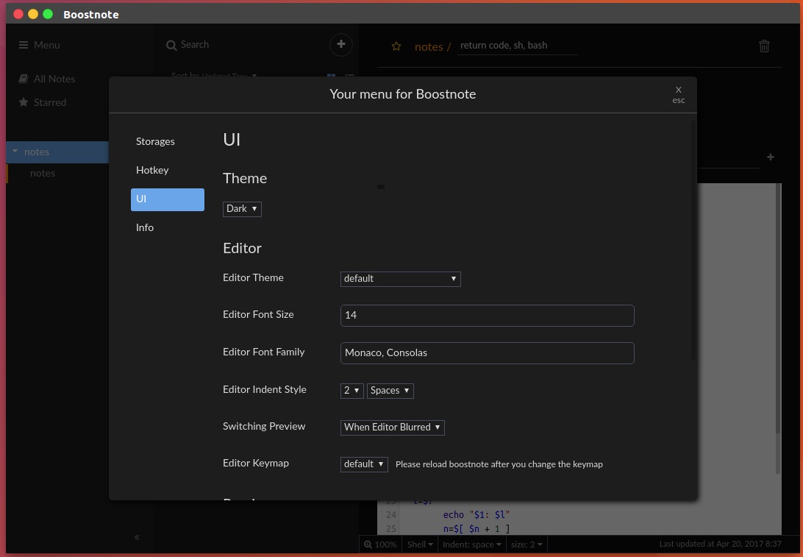This screenshot has height=557, width=803.
Task: Star the current note
Action: (396, 46)
